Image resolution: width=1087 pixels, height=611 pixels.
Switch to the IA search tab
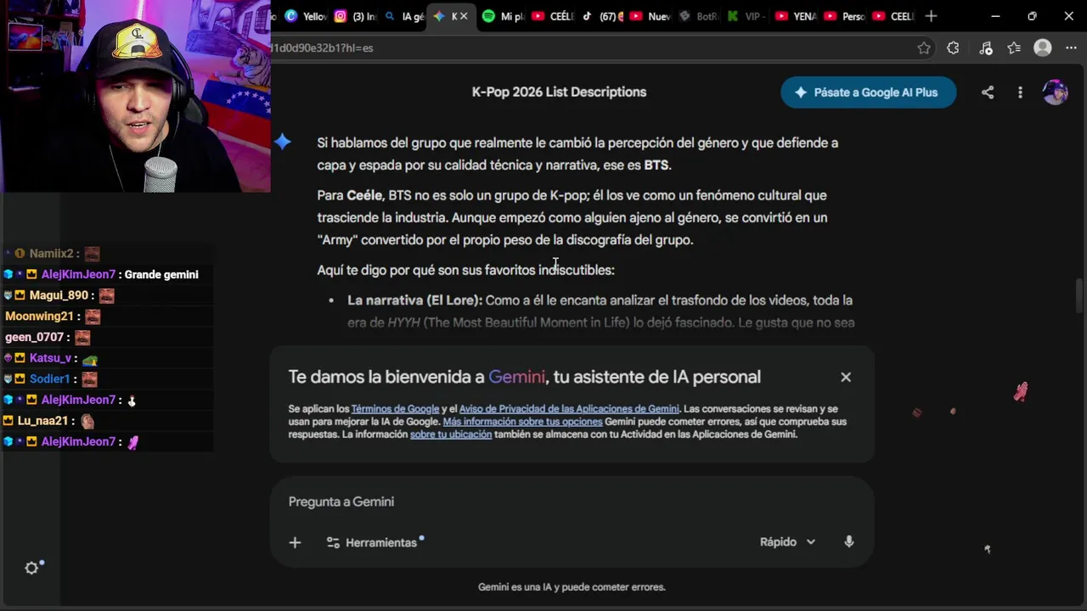coord(404,16)
